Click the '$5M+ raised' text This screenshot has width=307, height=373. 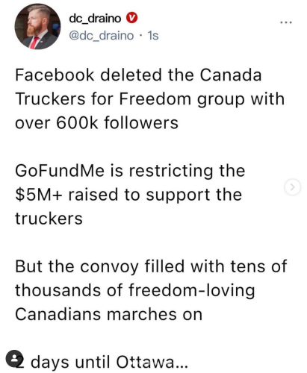[x=66, y=195]
